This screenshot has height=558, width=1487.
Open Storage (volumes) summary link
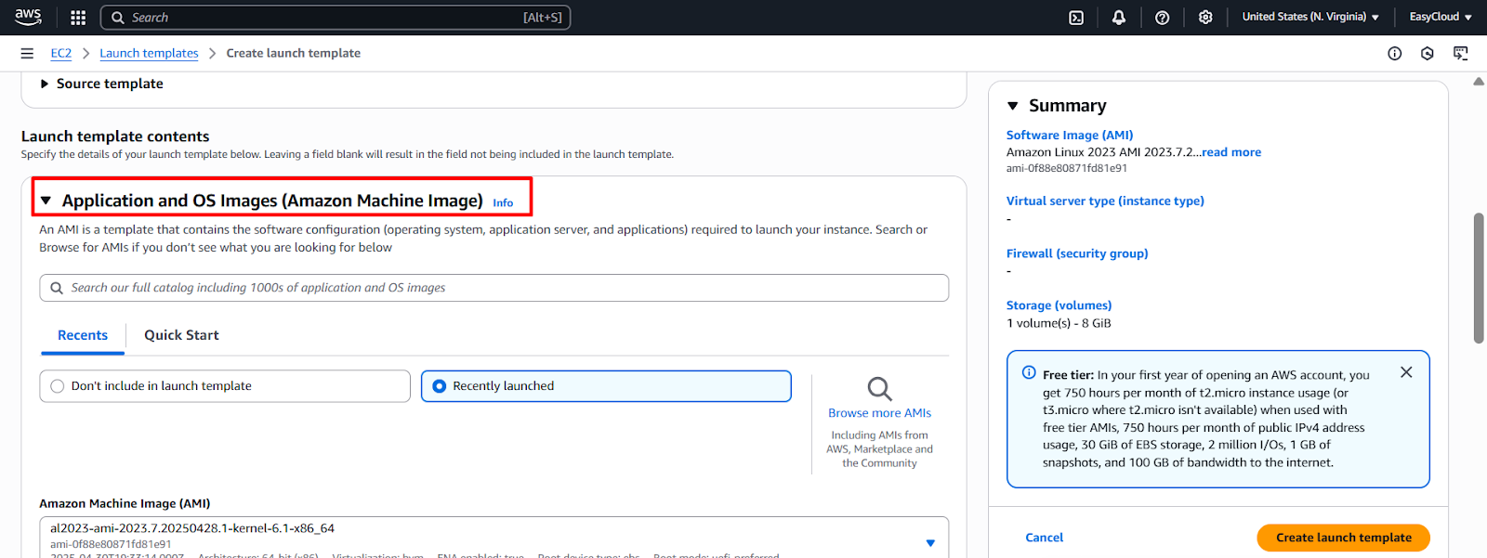[1059, 305]
